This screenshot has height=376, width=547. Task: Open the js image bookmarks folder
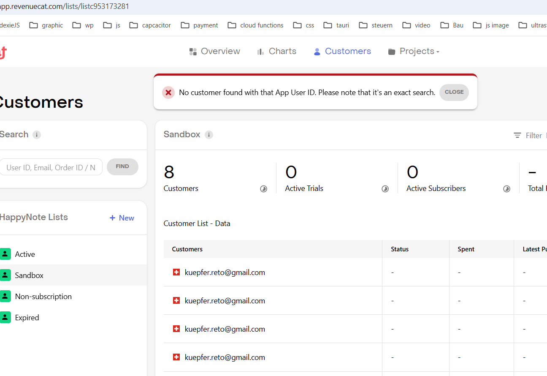[x=491, y=25]
